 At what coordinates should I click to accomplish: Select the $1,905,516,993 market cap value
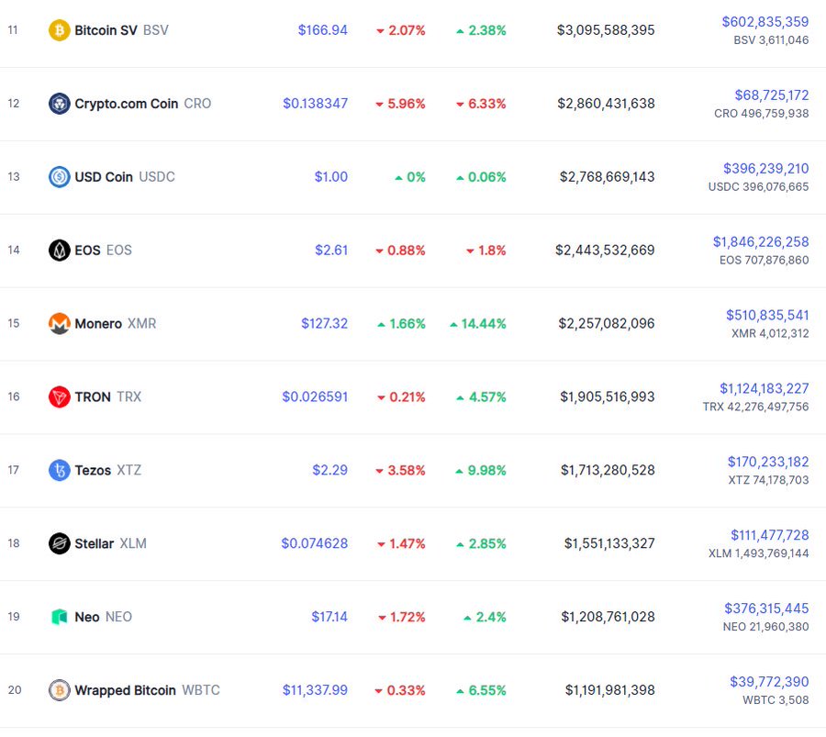pos(608,396)
